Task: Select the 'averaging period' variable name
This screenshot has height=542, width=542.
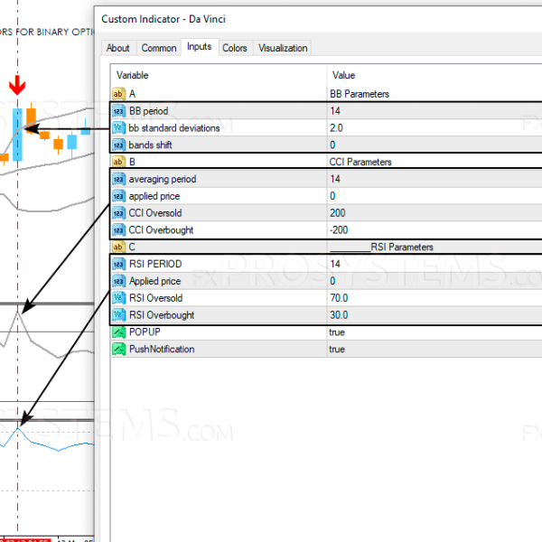Action: click(x=163, y=179)
